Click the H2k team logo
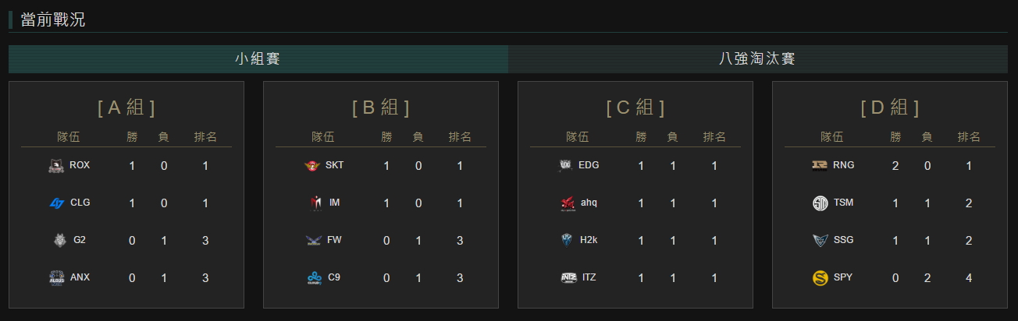This screenshot has width=1018, height=321. pos(567,240)
